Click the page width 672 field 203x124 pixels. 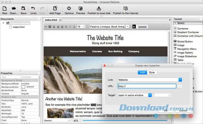[77, 121]
